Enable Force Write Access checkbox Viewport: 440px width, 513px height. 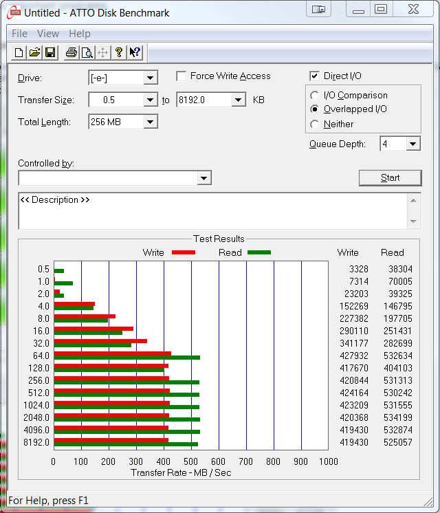point(181,76)
